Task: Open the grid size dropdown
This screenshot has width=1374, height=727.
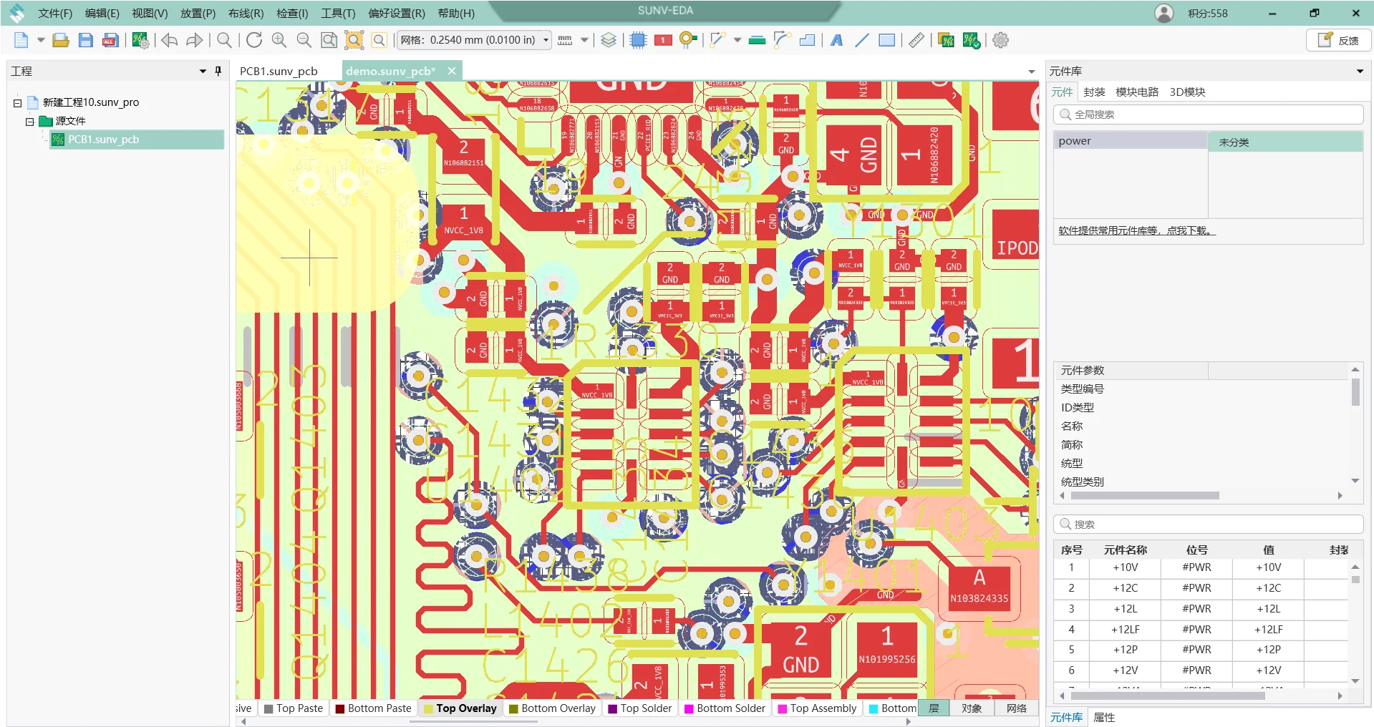Action: coord(546,40)
